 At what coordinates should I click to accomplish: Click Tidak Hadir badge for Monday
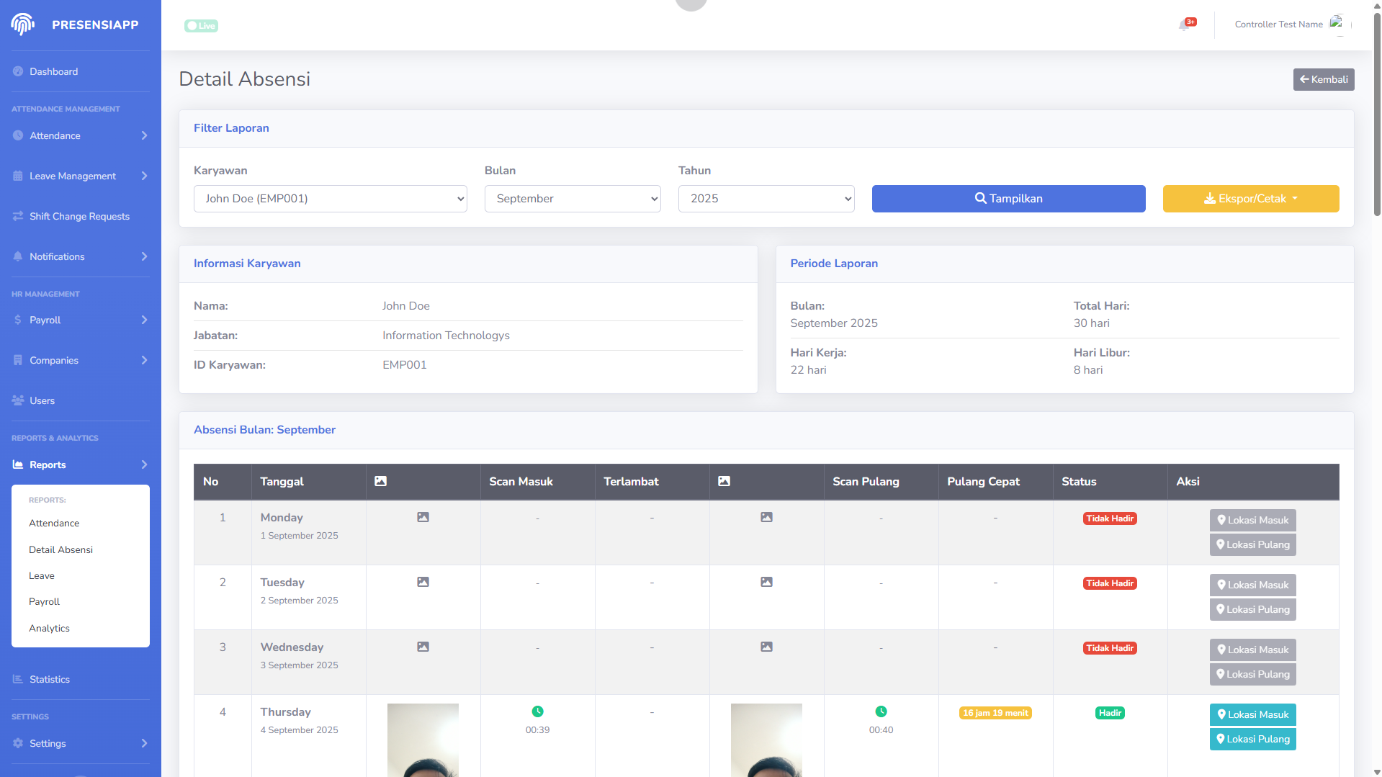[1110, 518]
